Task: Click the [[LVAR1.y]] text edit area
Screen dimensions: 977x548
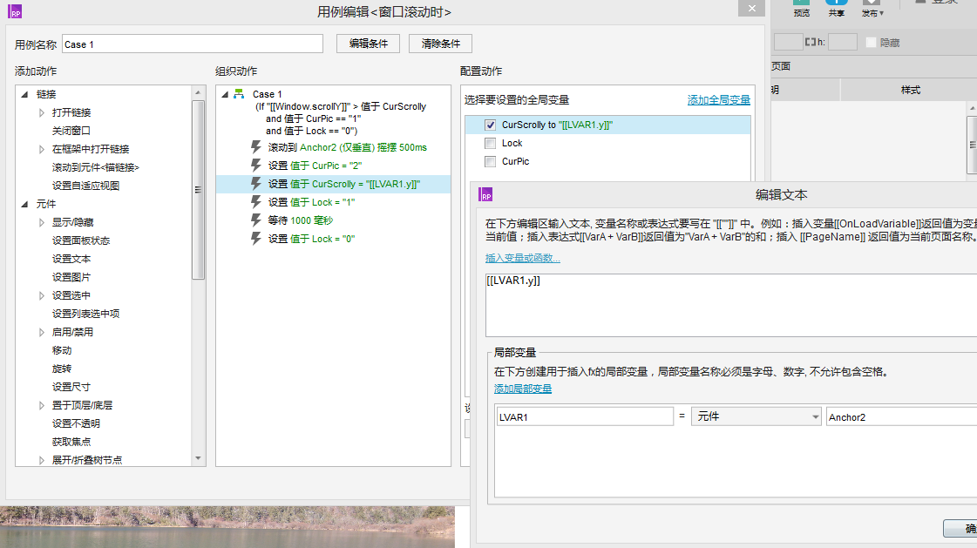Action: [x=731, y=305]
